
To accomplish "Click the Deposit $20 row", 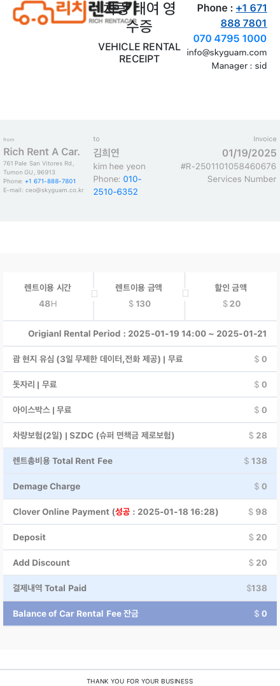I will point(140,537).
